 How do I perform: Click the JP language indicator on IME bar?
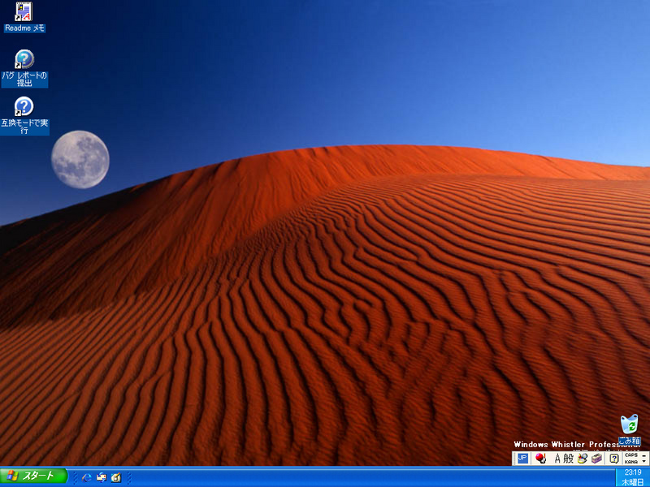[522, 459]
